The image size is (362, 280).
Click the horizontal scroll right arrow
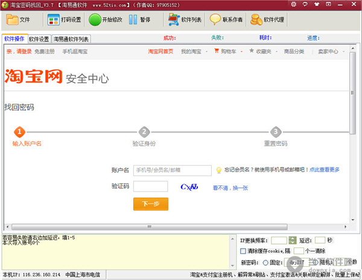345,227
